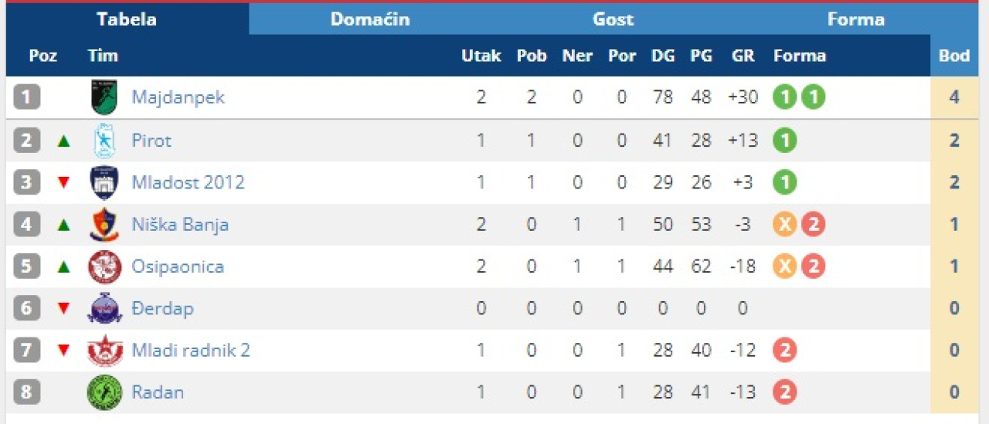Click the position 1 rank badge

tap(26, 97)
